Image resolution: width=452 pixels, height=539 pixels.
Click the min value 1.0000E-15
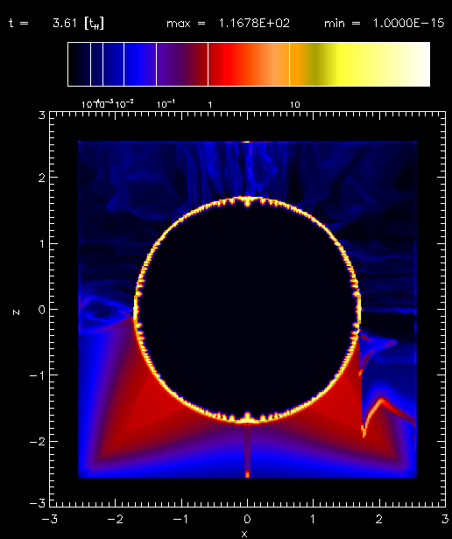click(408, 24)
